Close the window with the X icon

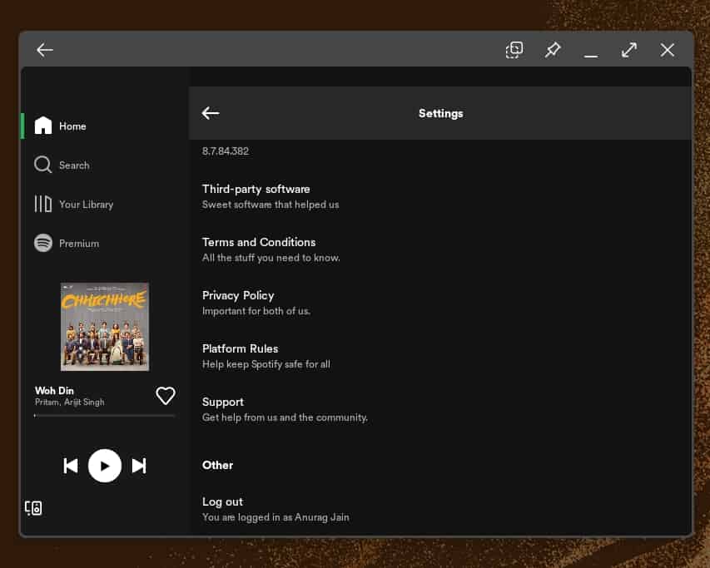click(667, 50)
